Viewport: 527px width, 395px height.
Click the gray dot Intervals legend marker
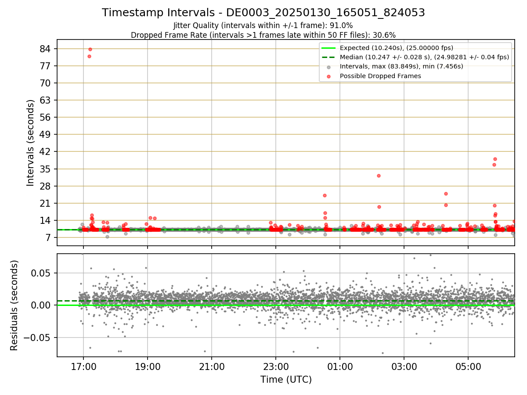(x=329, y=67)
